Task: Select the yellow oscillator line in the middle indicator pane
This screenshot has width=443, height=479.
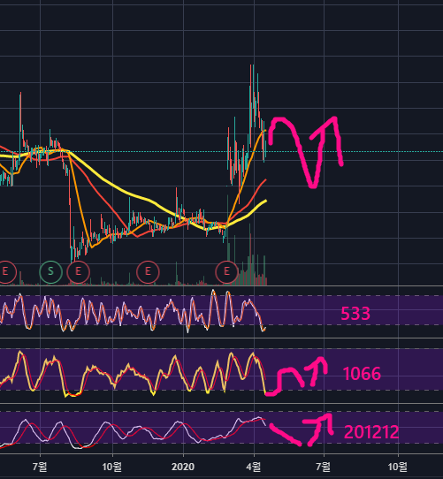Action: 63,379
